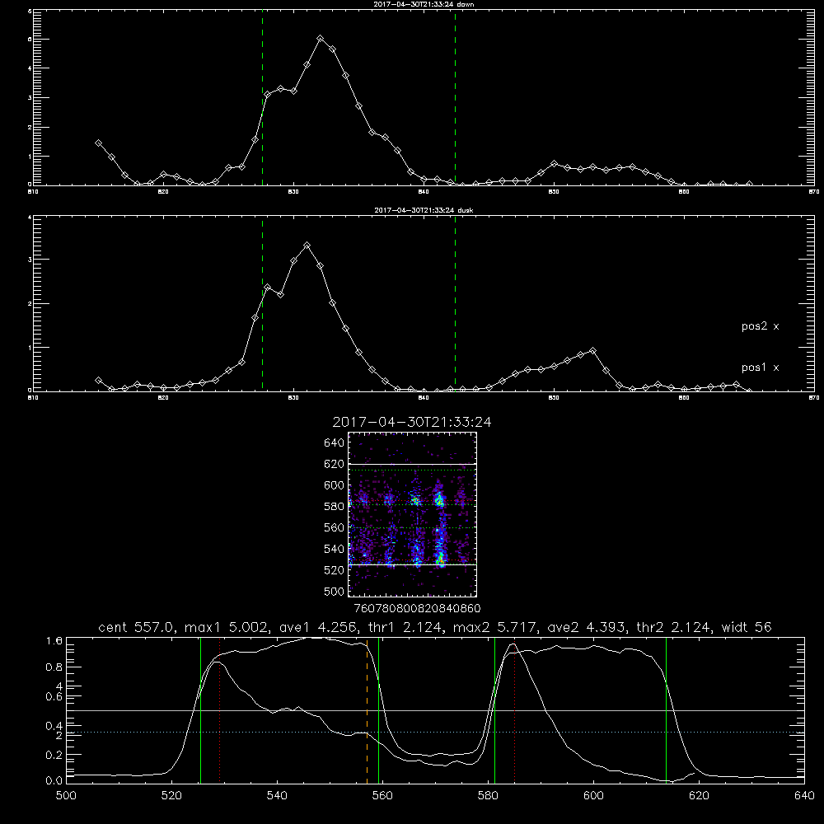Click heatmap x-axis labels "760780800820840860"
Viewport: 824px width, 824px height.
point(417,608)
